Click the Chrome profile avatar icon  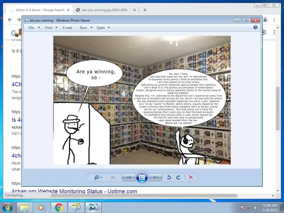(x=265, y=20)
